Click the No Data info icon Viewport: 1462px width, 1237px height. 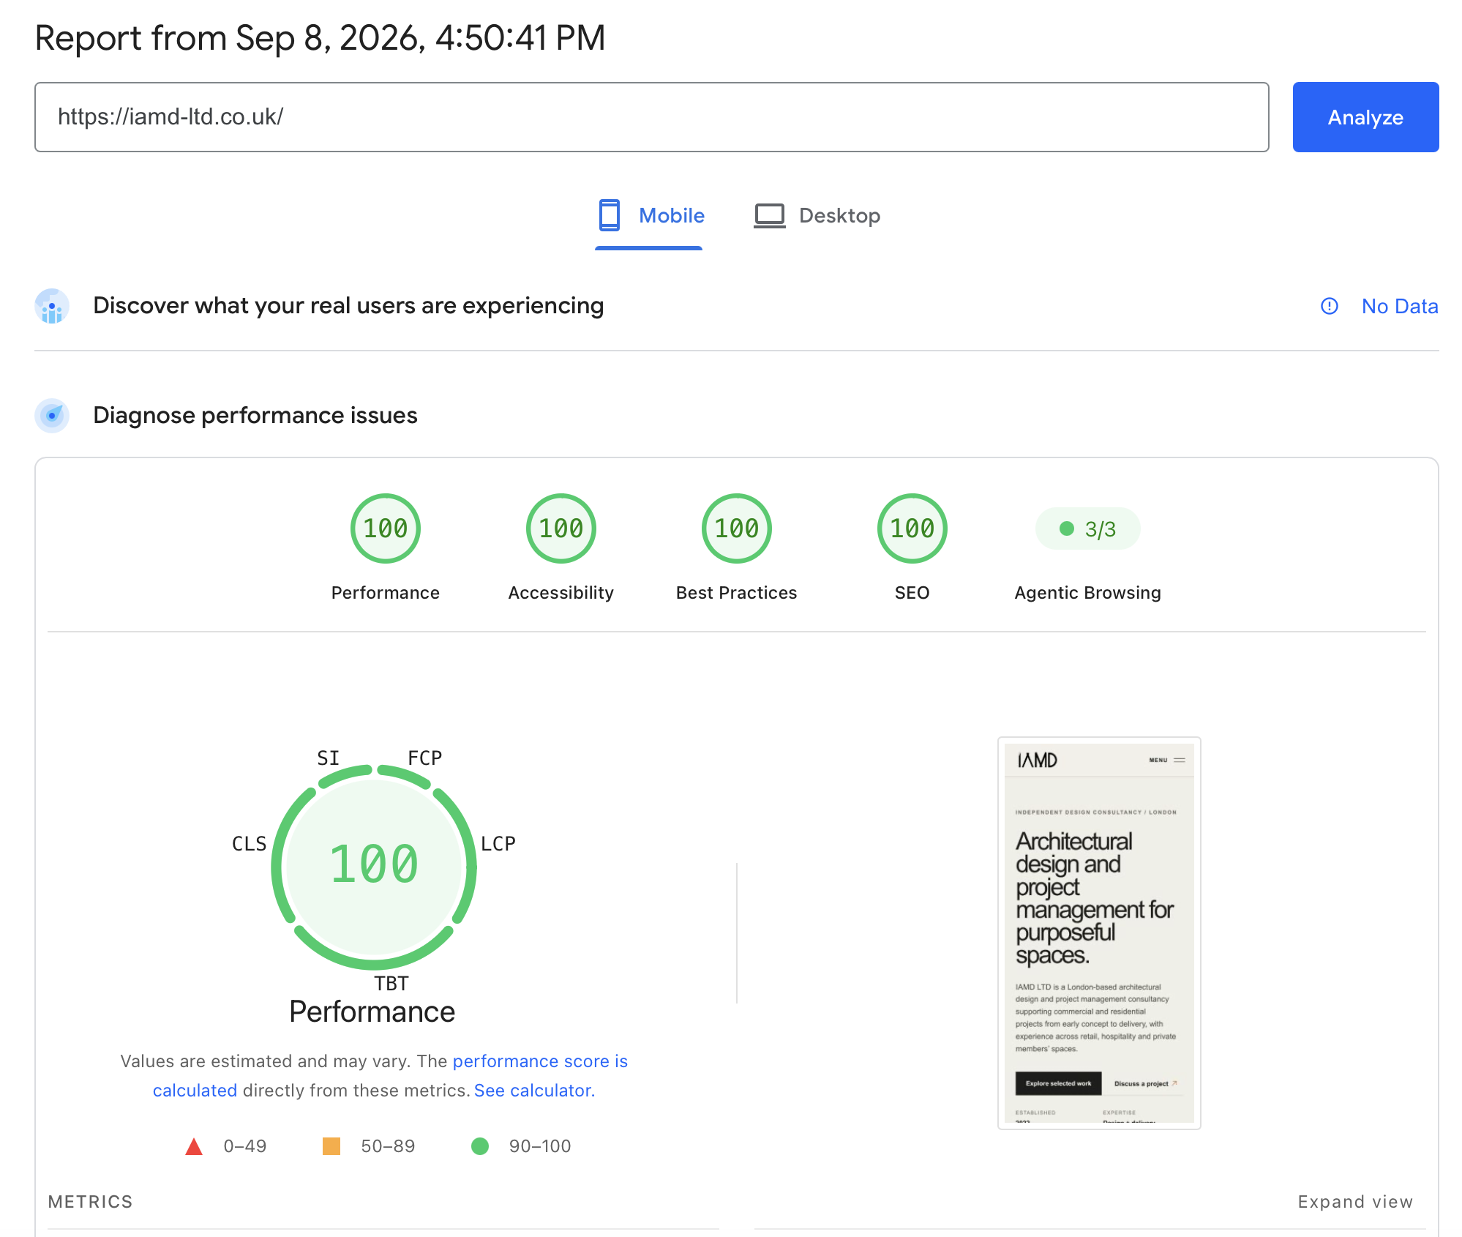pyautogui.click(x=1330, y=306)
